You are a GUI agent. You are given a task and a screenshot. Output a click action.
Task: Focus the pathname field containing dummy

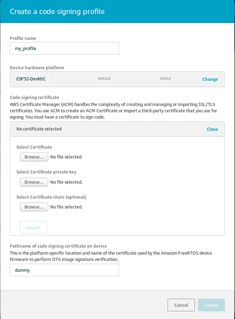(64, 270)
